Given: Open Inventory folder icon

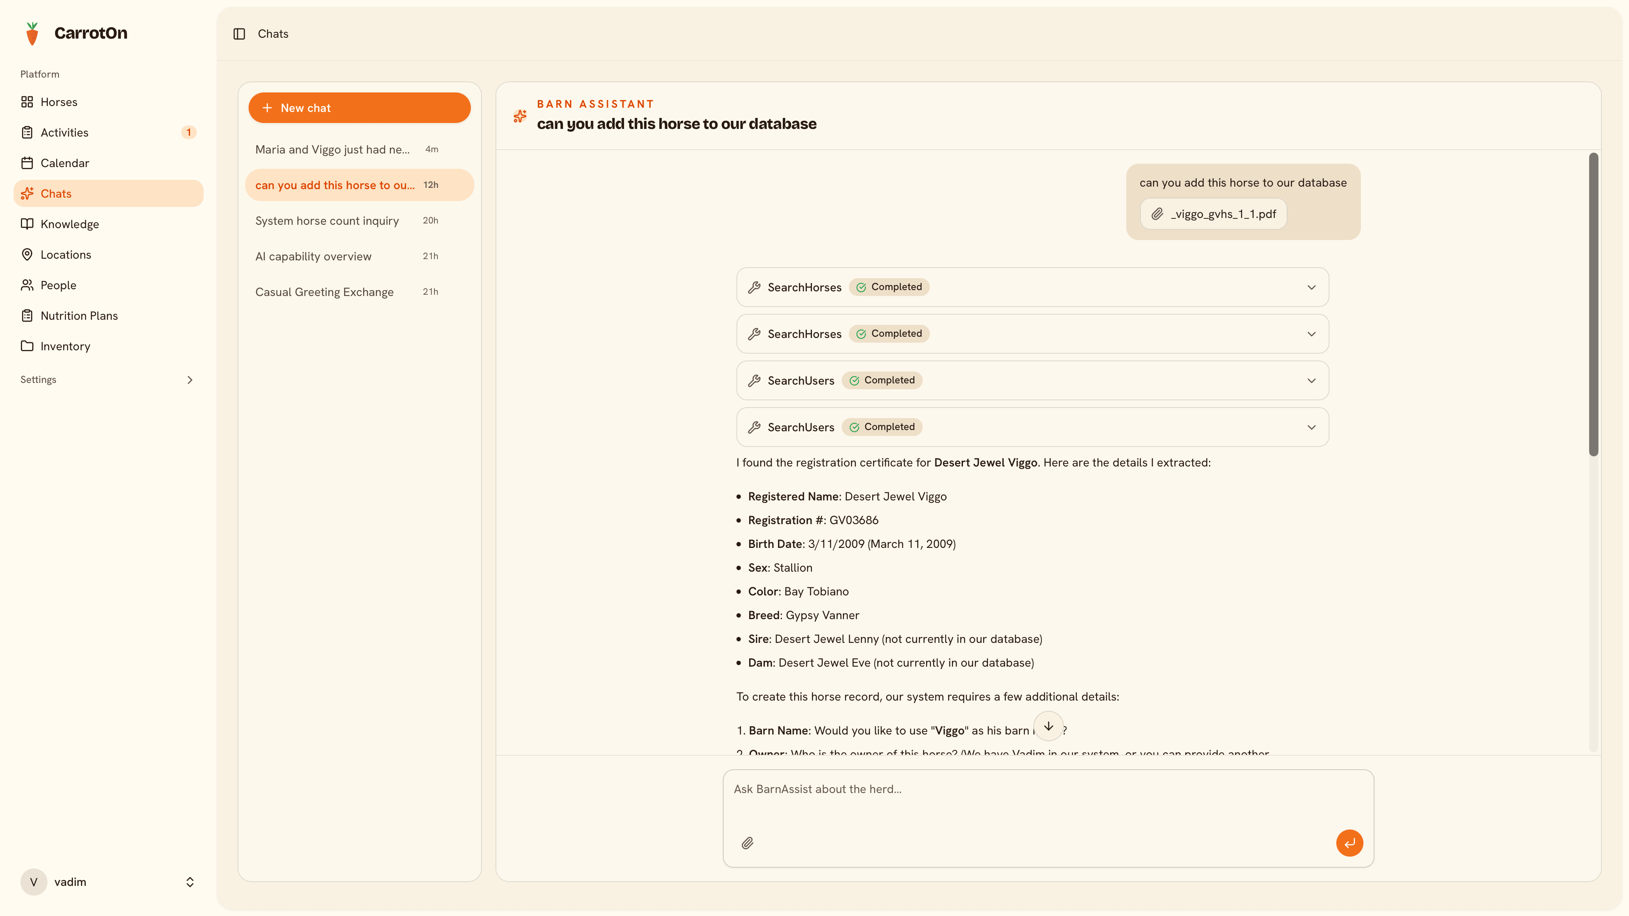Looking at the screenshot, I should click(27, 346).
